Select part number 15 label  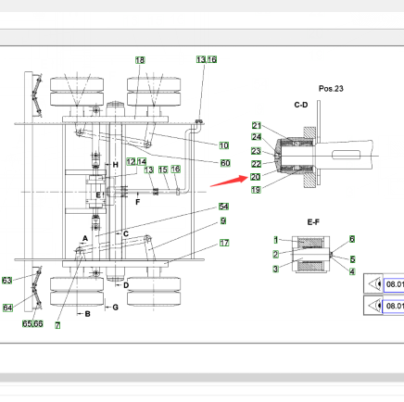[163, 170]
